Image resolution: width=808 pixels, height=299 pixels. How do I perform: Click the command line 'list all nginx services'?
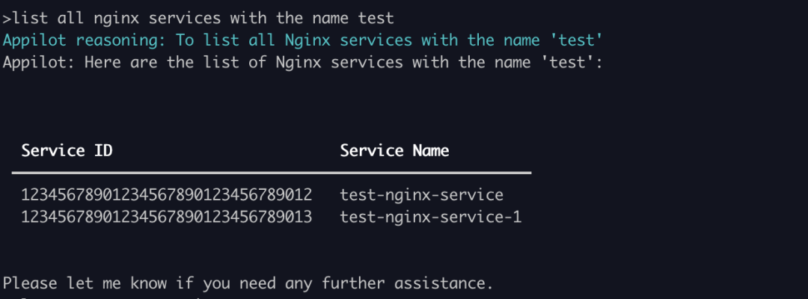pyautogui.click(x=203, y=19)
